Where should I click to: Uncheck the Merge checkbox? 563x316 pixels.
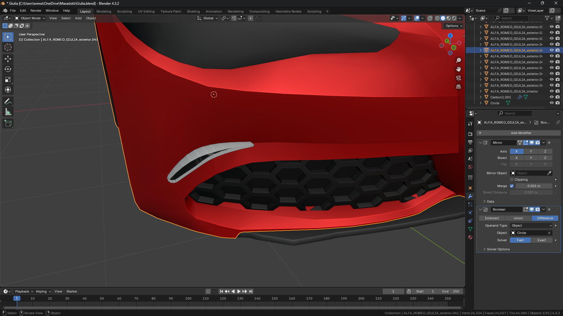(512, 186)
